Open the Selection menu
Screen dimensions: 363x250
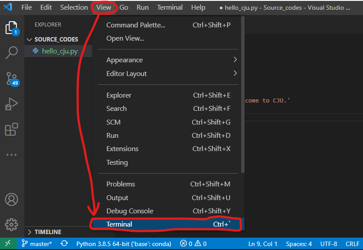coord(74,8)
